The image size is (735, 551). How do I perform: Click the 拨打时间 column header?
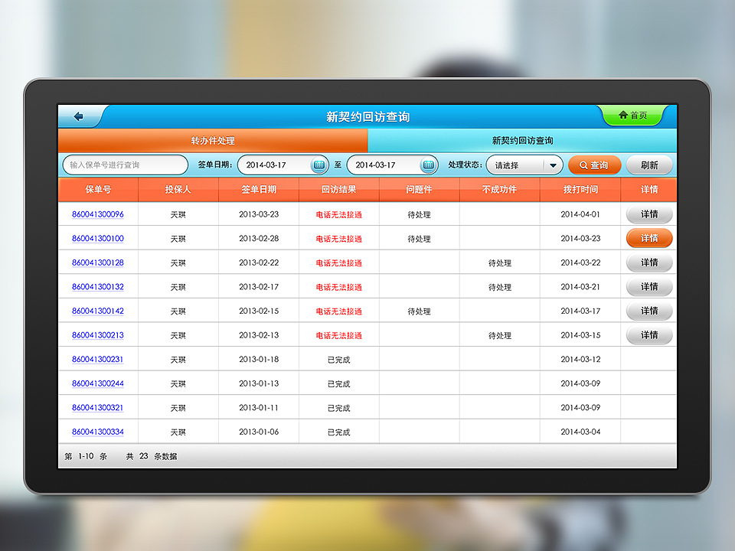[580, 190]
